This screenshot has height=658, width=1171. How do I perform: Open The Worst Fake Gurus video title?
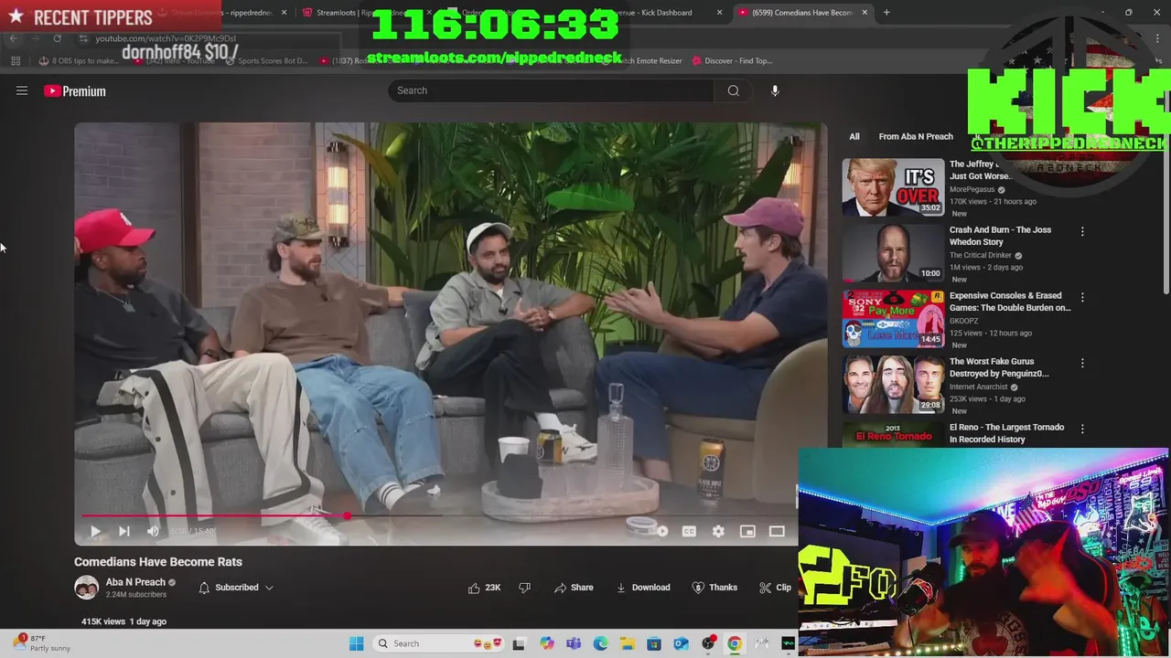pos(999,367)
